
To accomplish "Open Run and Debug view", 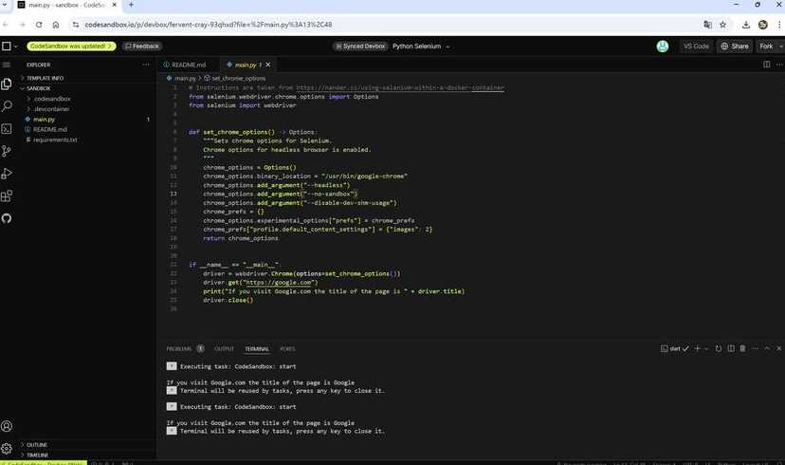I will (7, 174).
